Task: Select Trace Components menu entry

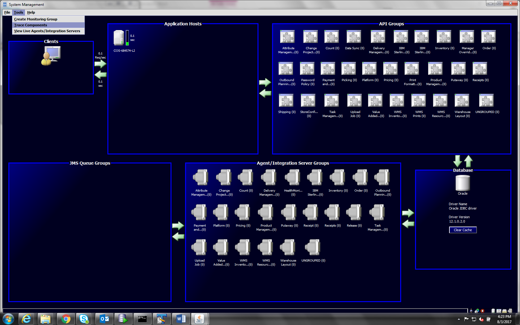Action: [x=31, y=25]
